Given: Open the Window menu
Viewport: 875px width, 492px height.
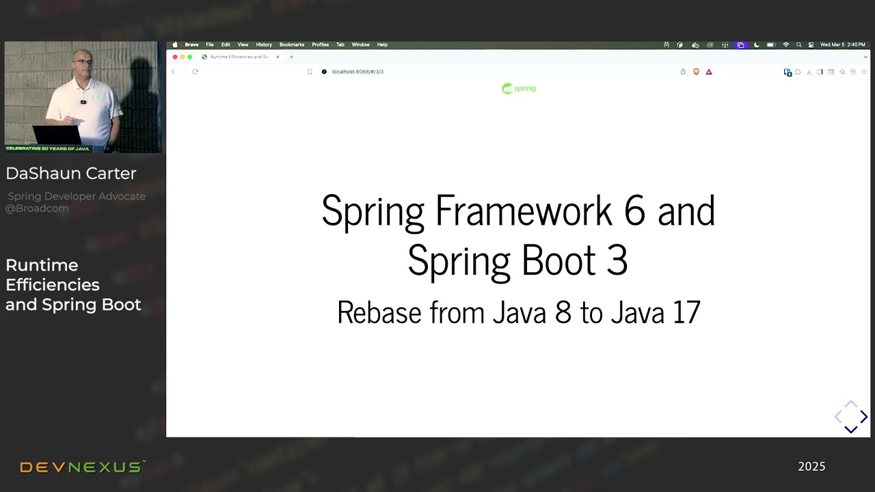Looking at the screenshot, I should pyautogui.click(x=361, y=44).
